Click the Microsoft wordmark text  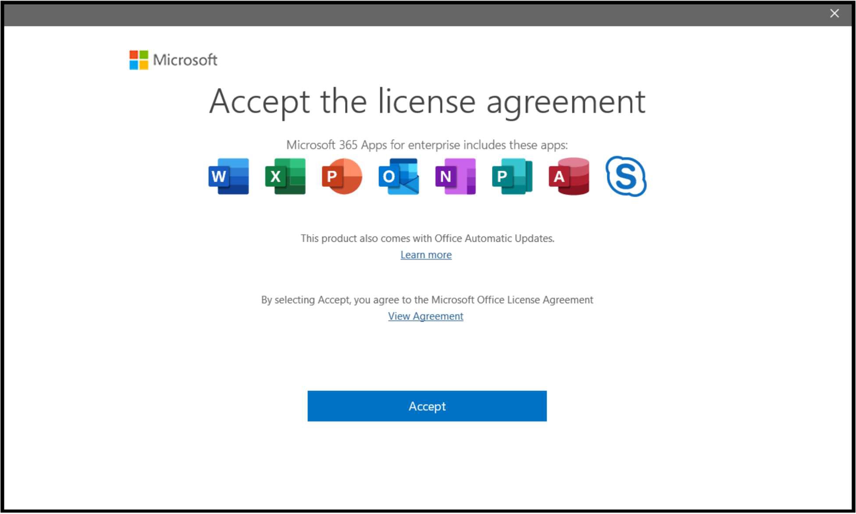pyautogui.click(x=185, y=60)
